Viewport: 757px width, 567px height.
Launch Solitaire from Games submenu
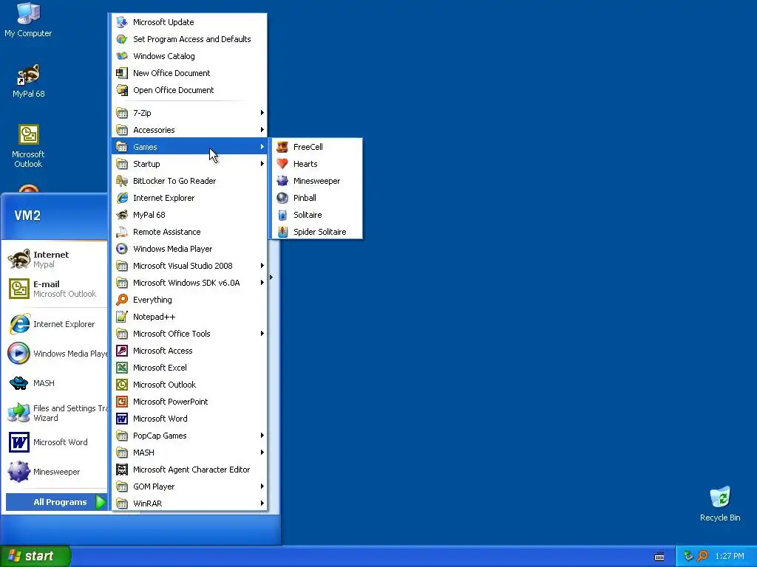[x=316, y=215]
